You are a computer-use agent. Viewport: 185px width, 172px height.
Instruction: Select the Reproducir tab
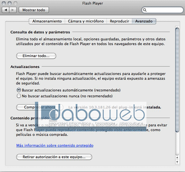click(120, 21)
